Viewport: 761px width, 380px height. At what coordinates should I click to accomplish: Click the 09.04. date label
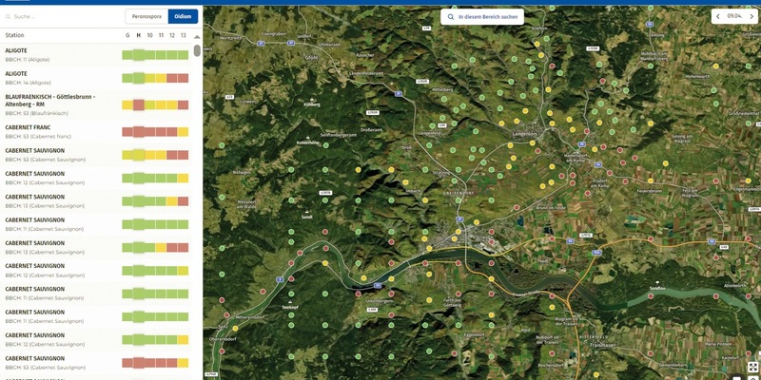click(x=735, y=15)
